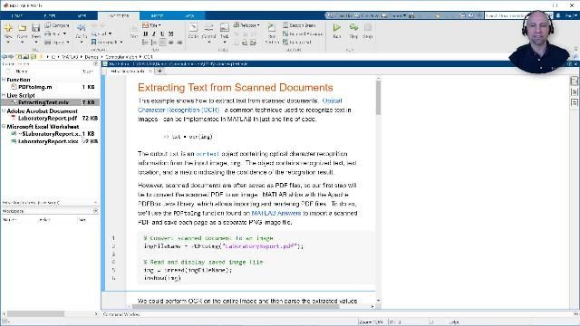Open the dropdown arrow under New
This screenshot has width=580, height=326.
8,43
